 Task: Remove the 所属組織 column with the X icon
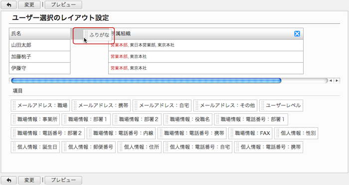(x=297, y=34)
